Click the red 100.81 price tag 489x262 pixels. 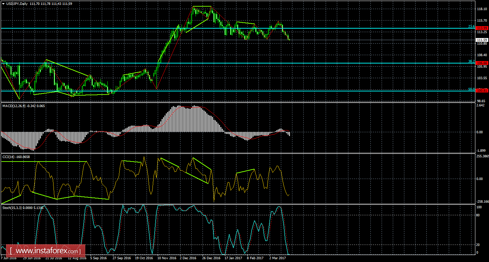tap(482, 90)
